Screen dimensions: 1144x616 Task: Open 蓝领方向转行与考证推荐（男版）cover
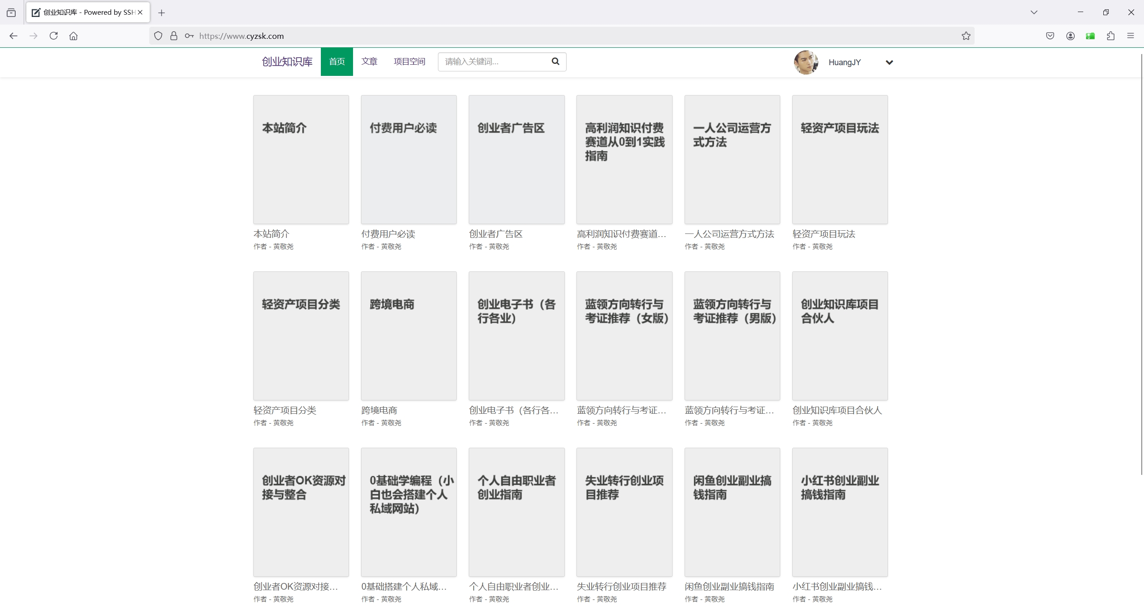[732, 336]
